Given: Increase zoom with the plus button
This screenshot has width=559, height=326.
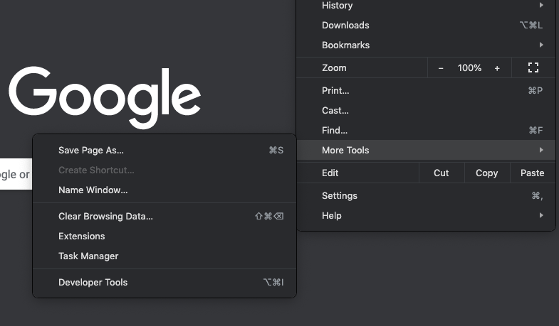Looking at the screenshot, I should (497, 68).
